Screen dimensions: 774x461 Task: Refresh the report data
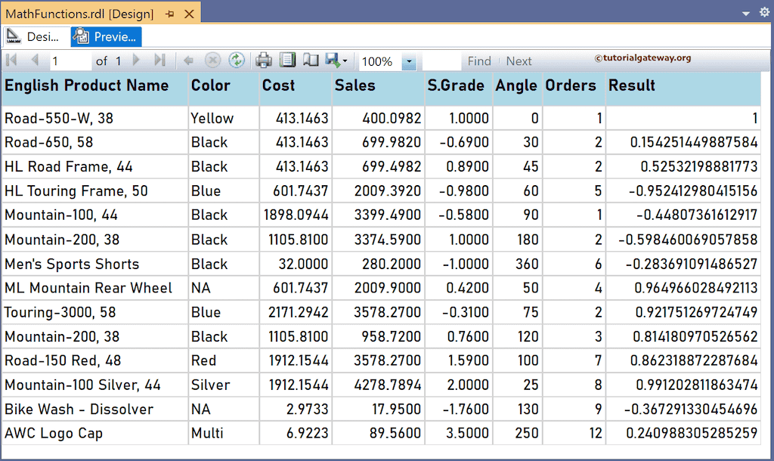(x=235, y=60)
